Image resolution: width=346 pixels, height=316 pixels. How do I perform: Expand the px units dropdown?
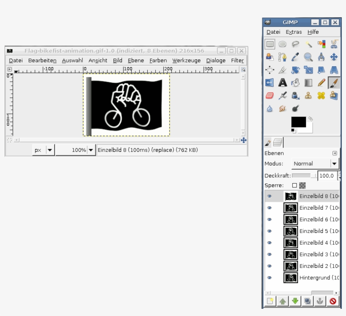point(50,150)
